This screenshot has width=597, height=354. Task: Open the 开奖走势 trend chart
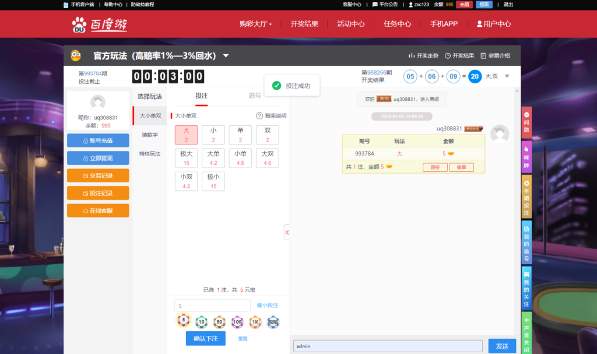(423, 55)
